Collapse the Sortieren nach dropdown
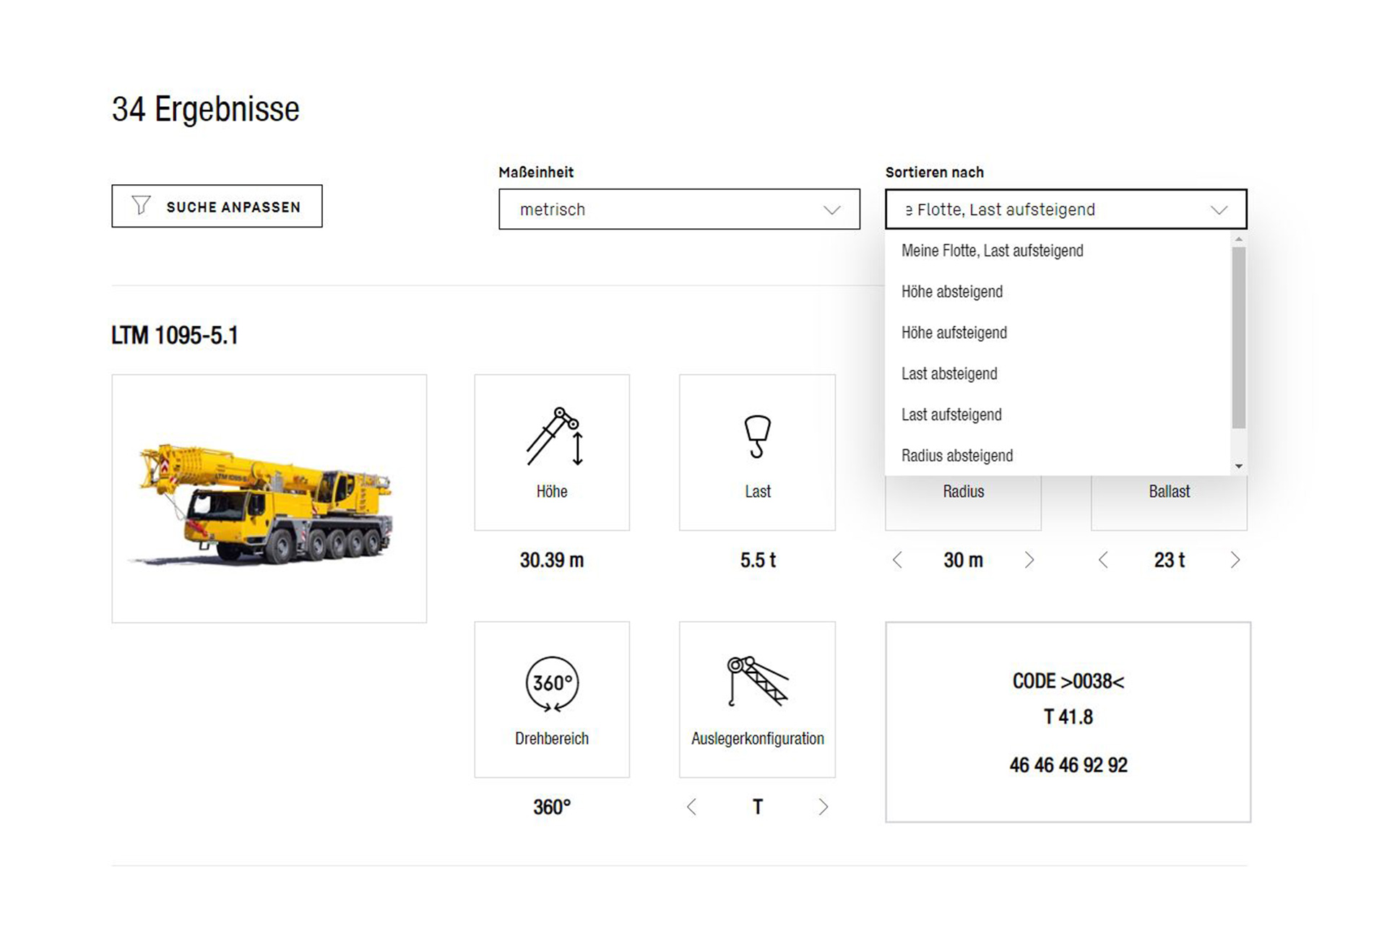Viewport: 1387px width, 939px height. [x=1066, y=209]
